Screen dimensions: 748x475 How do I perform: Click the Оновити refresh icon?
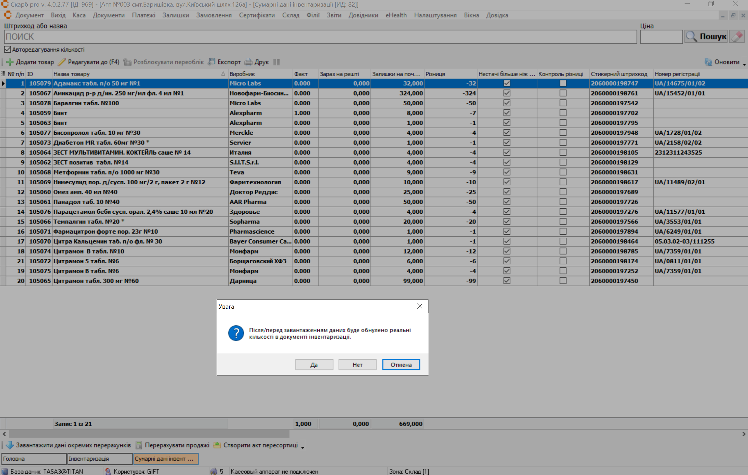(708, 62)
